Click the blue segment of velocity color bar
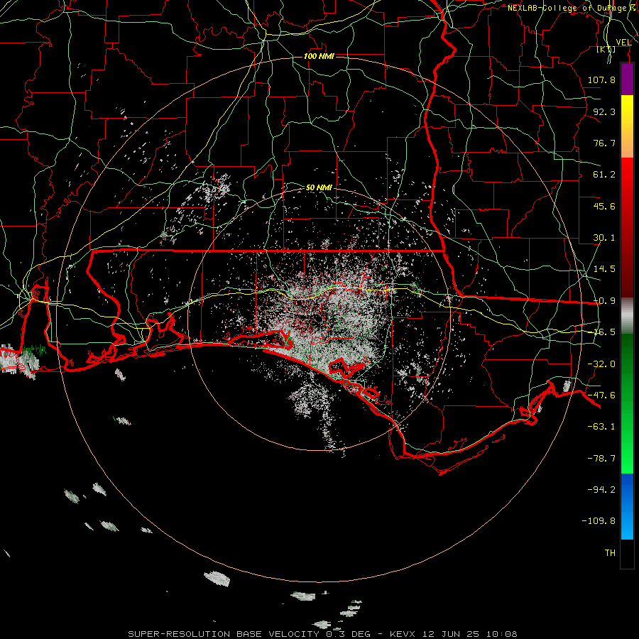The image size is (639, 639). pos(627,506)
